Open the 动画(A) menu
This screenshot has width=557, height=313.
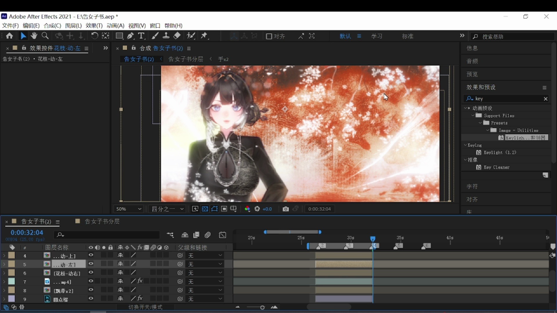[115, 26]
